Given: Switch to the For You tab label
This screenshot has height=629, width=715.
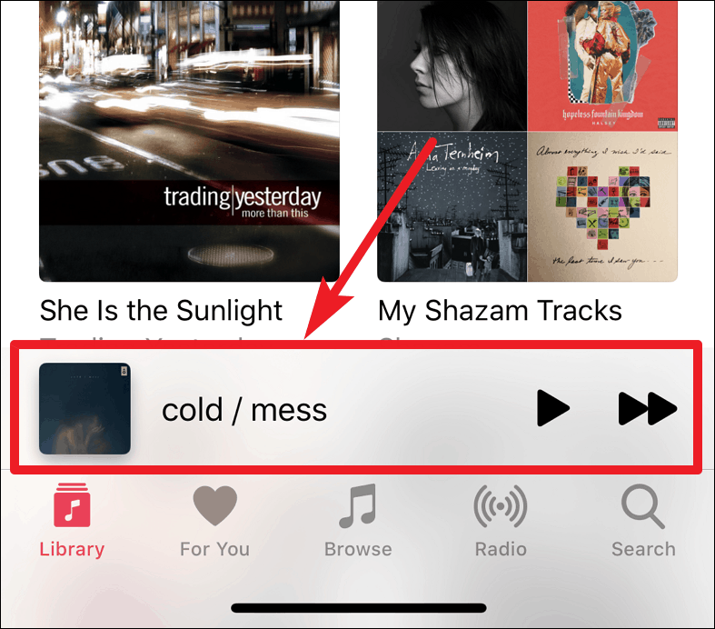Looking at the screenshot, I should click(x=214, y=549).
